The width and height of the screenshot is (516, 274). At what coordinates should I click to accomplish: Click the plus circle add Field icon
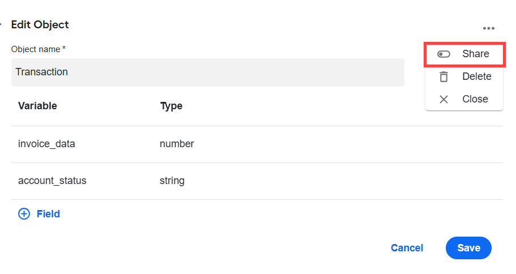[24, 214]
